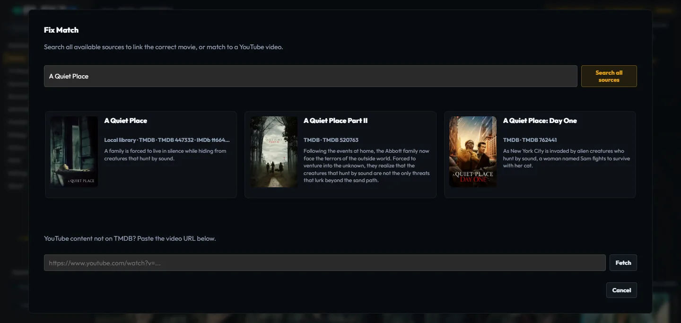The image size is (681, 323).
Task: Click the description starting 'Following the events at home'
Action: click(367, 166)
